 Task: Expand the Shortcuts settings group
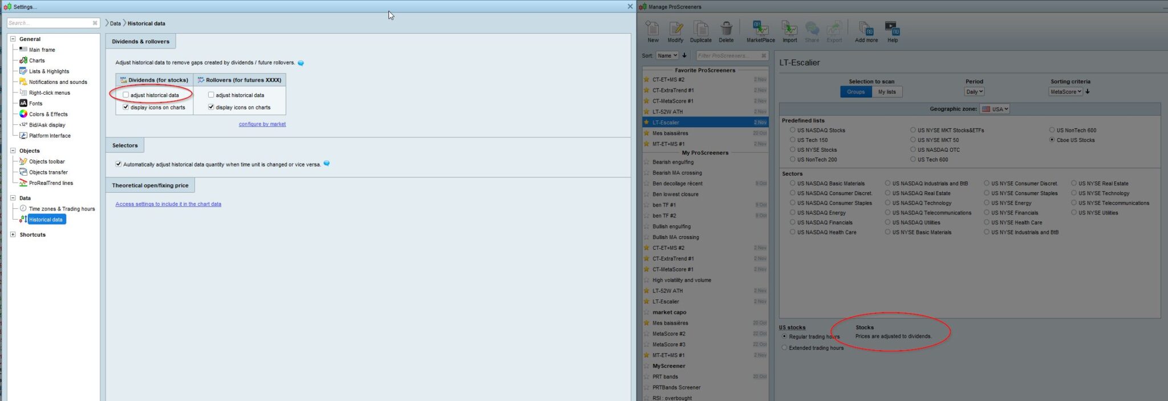coord(13,234)
